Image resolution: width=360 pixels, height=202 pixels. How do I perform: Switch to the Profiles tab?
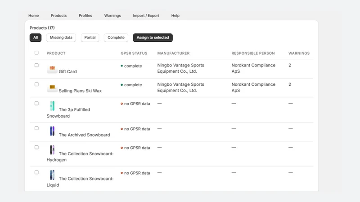click(85, 16)
